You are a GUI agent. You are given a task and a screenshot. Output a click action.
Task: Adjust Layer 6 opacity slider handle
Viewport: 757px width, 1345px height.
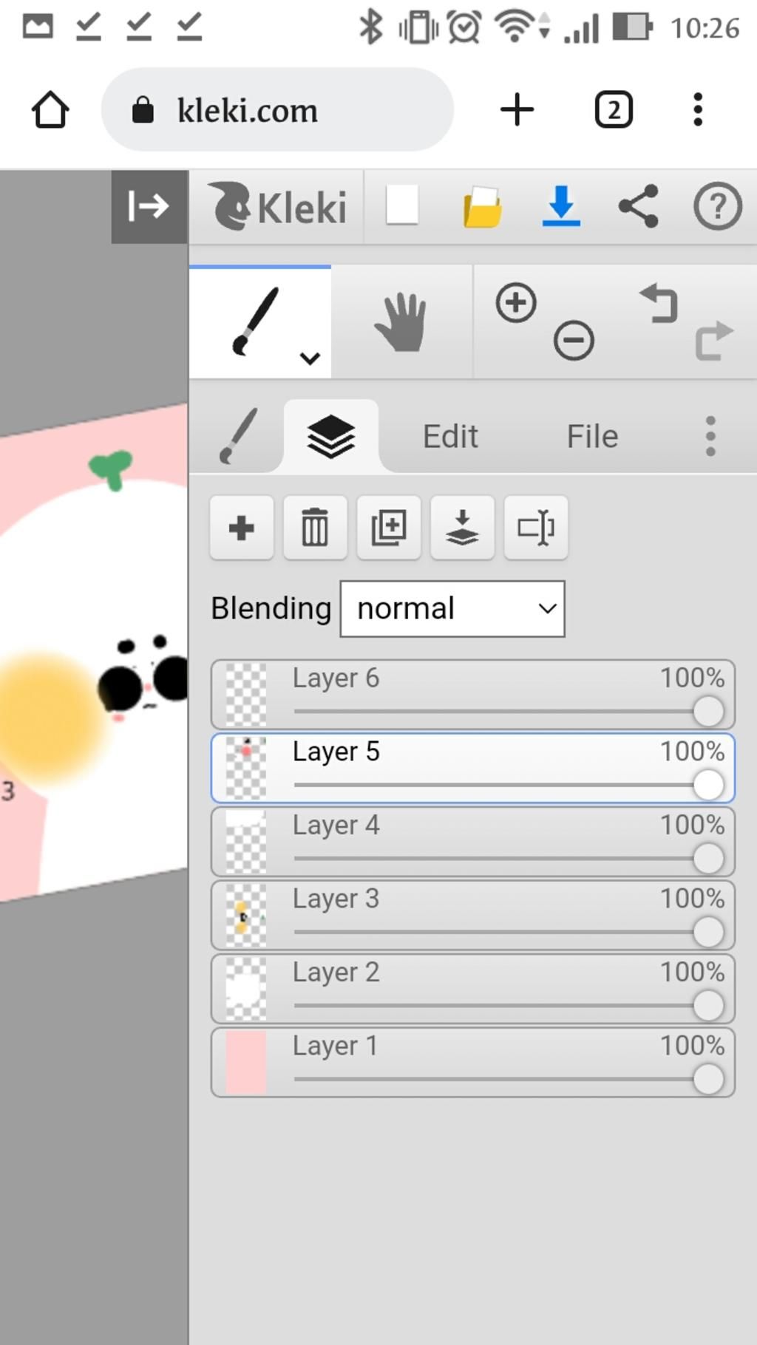coord(708,712)
